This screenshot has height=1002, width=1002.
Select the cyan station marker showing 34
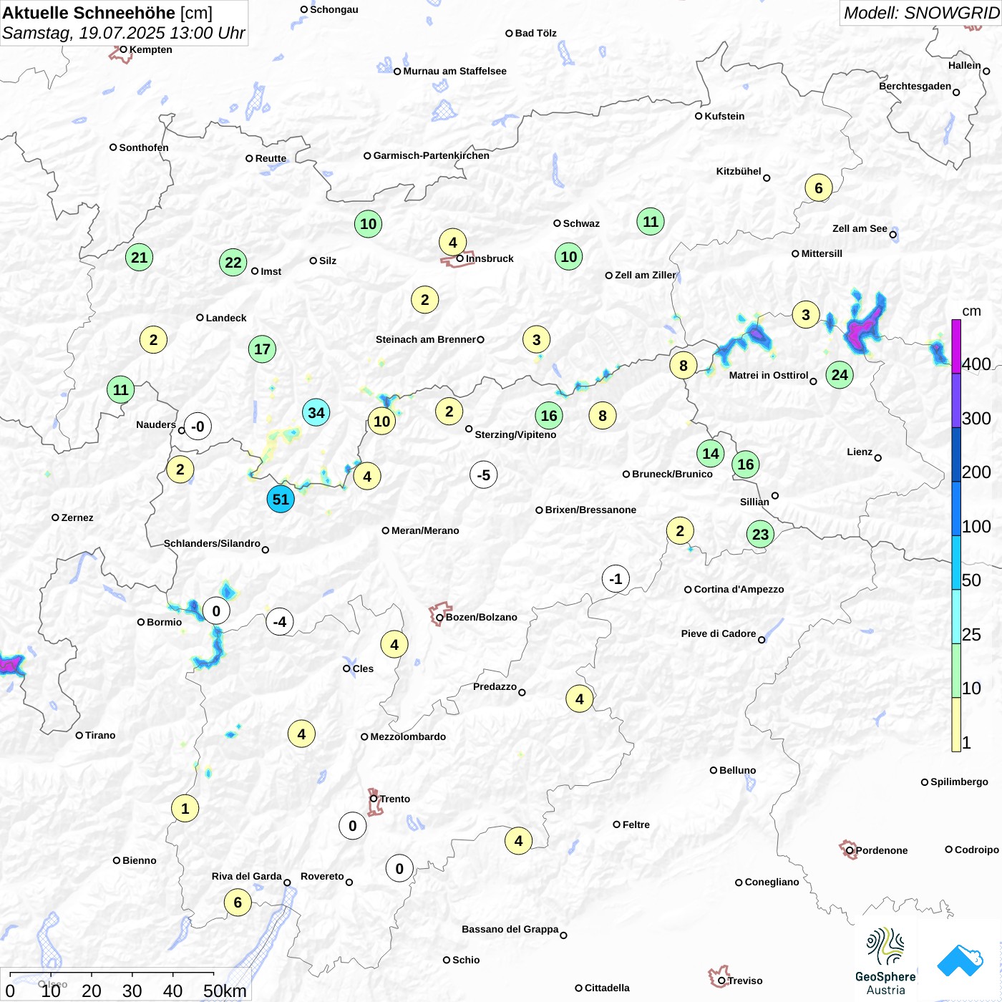[316, 412]
